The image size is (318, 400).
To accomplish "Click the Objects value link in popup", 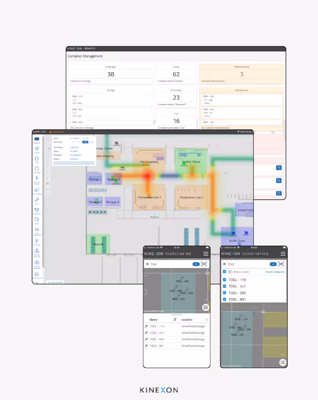I will click(74, 159).
